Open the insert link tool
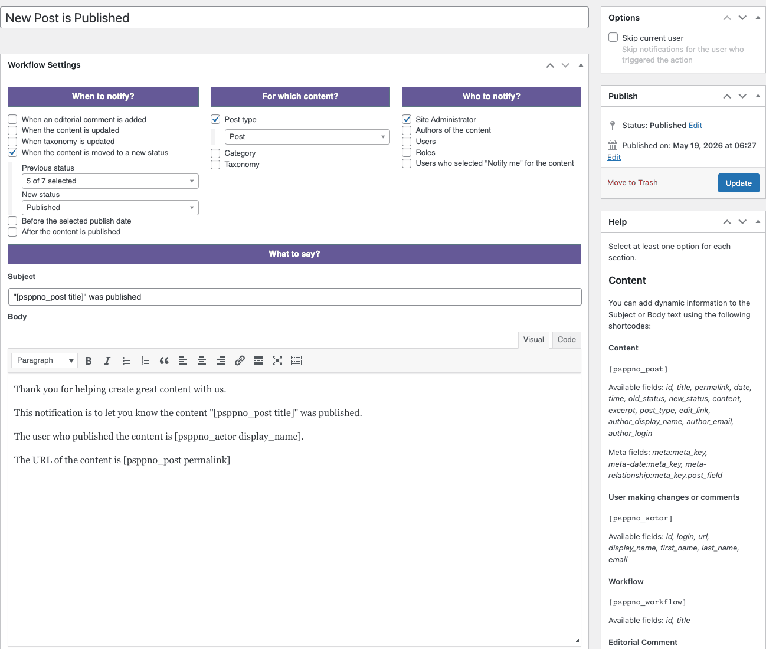Screen dimensions: 766x649 click(x=240, y=360)
